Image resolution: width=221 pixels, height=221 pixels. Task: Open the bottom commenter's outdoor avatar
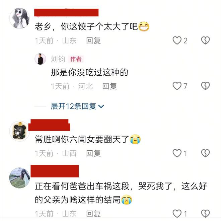[20, 178]
